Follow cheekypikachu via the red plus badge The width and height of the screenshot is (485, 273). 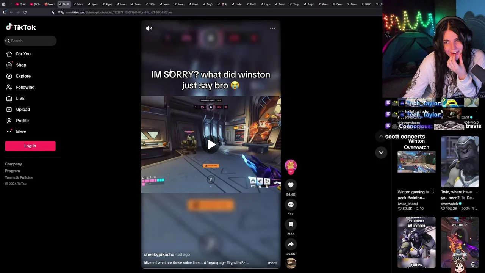click(x=291, y=172)
